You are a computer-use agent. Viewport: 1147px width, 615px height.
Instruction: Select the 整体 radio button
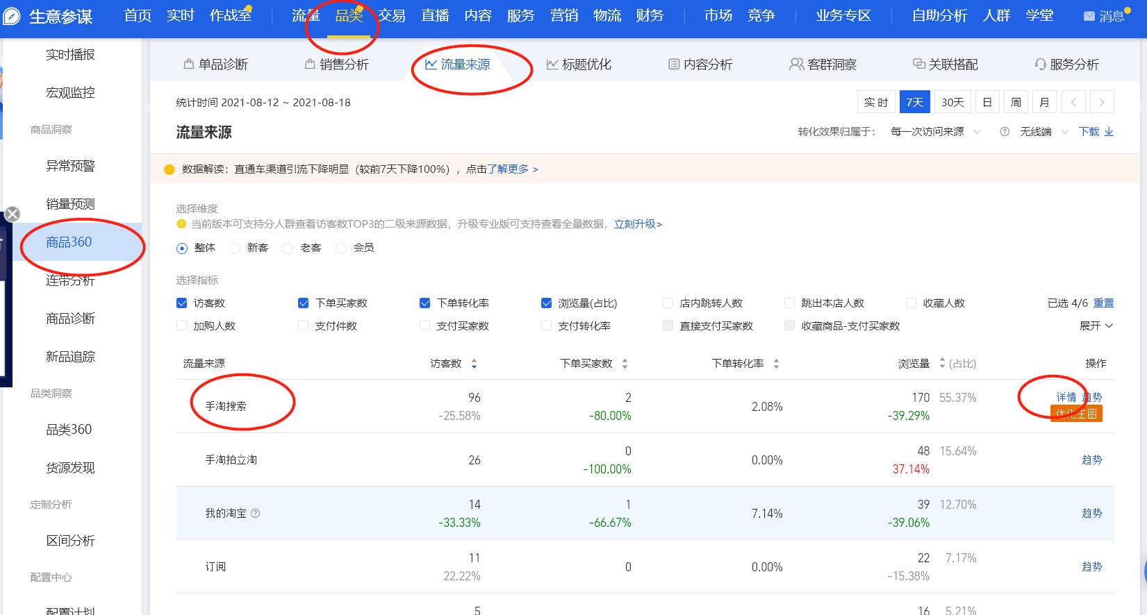[182, 248]
